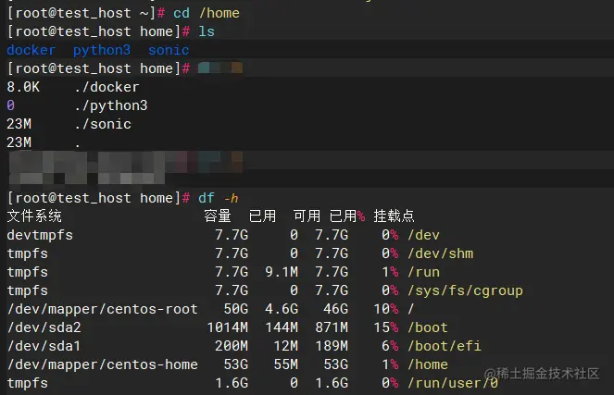Click '/dev/mapper/centos-home' filesystem entry
This screenshot has width=614, height=395.
103,364
